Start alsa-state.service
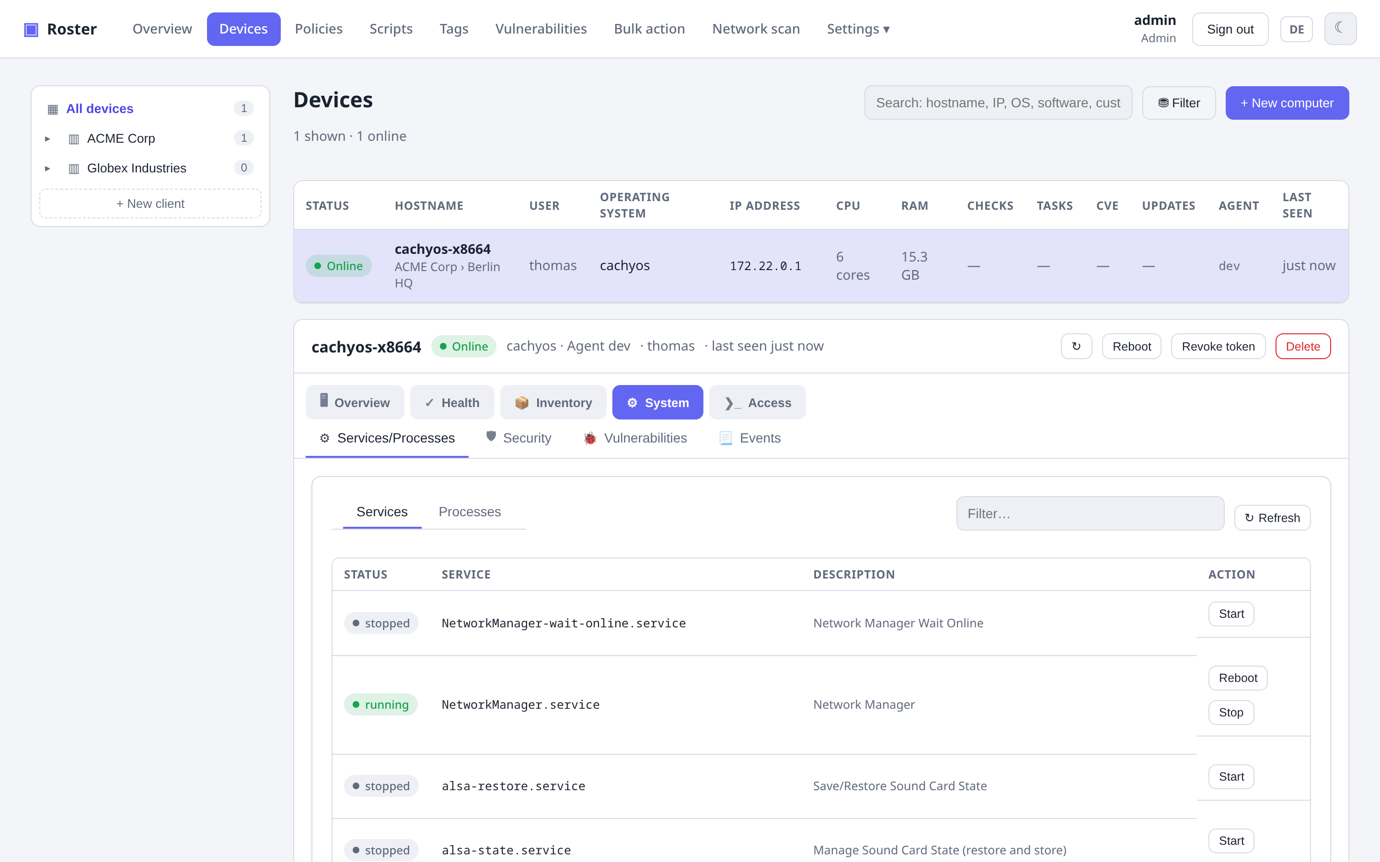 pyautogui.click(x=1231, y=841)
